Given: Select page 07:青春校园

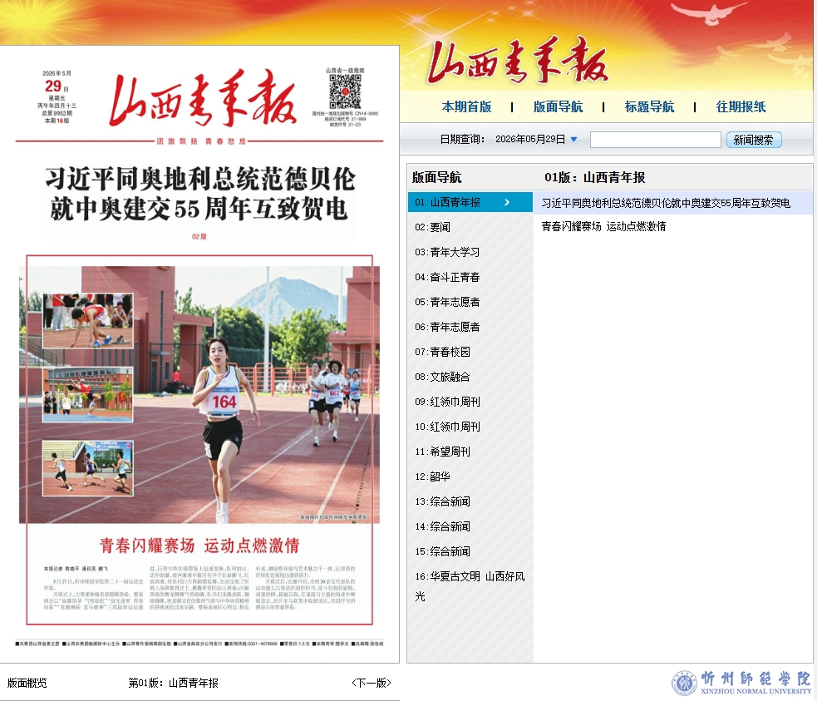Looking at the screenshot, I should [442, 352].
